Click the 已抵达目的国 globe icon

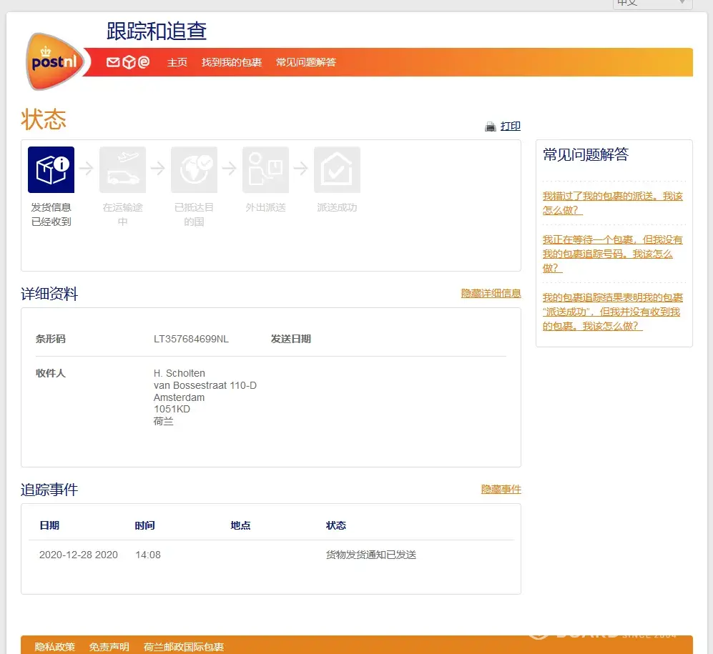[x=194, y=170]
